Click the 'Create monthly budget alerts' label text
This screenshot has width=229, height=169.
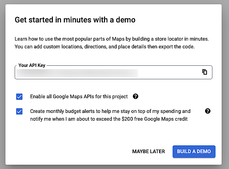pyautogui.click(x=110, y=115)
